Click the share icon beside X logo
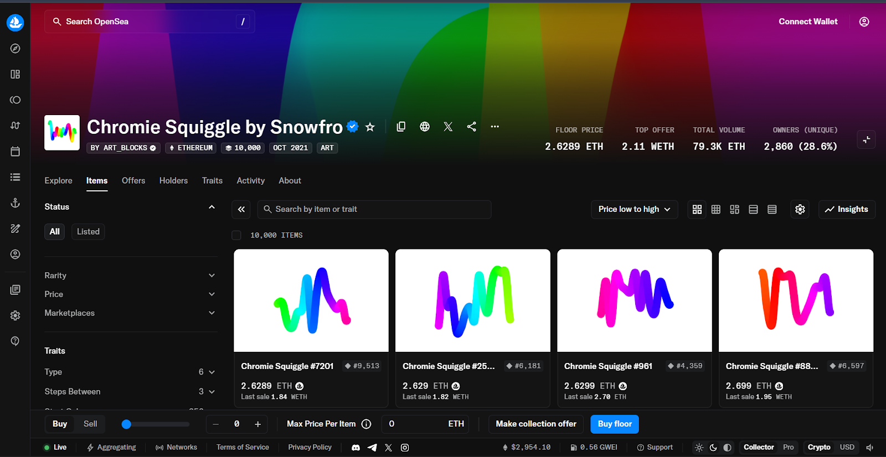 click(471, 127)
